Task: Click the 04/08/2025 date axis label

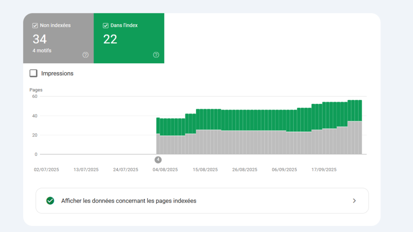Action: 165,170
